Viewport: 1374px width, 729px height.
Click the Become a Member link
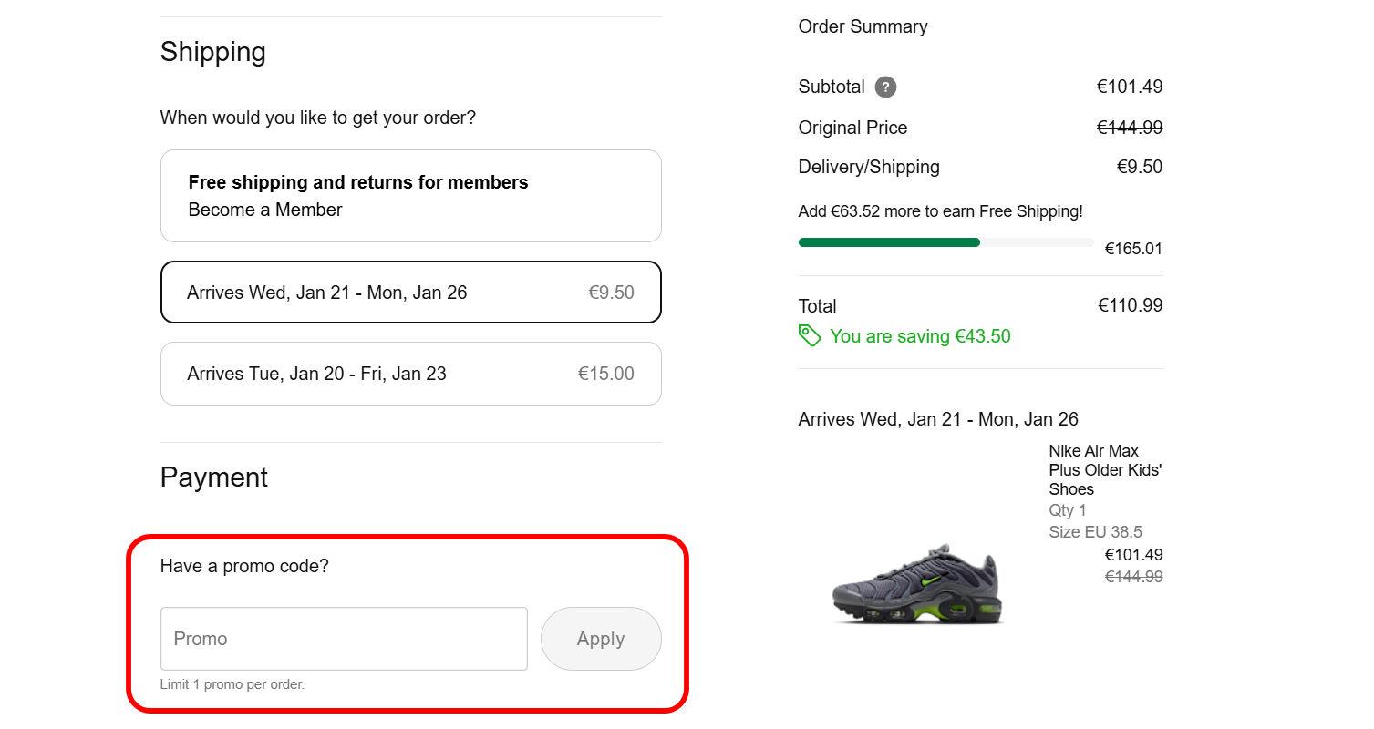[264, 210]
